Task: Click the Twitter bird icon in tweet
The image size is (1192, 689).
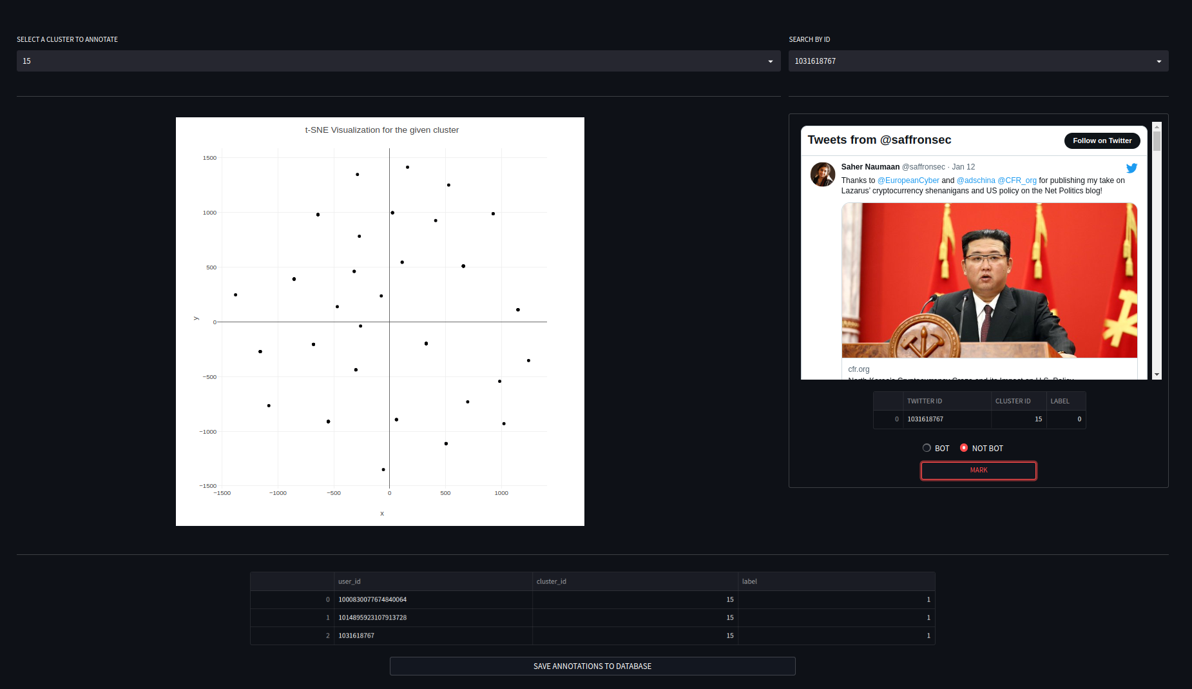Action: pos(1131,168)
